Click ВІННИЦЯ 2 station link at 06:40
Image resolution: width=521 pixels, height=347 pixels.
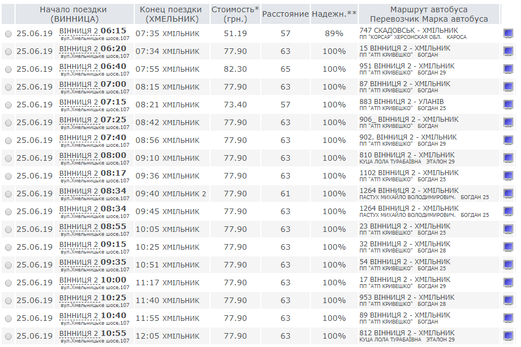click(x=79, y=66)
